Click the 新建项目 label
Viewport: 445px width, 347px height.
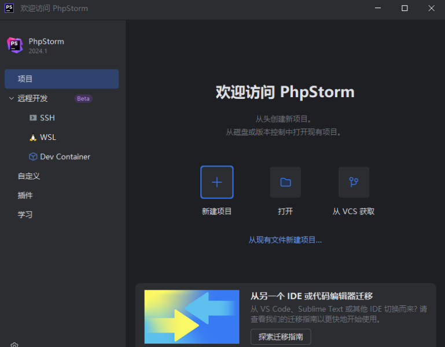[216, 211]
